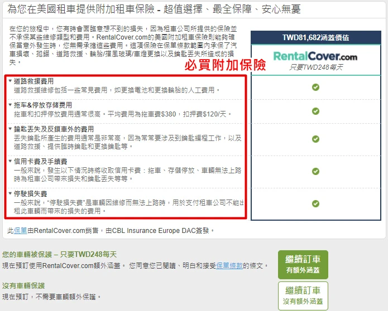
Task: Toggle the 鑰匙丟失及反鎖車外的費用 triangle
Action: (10, 129)
